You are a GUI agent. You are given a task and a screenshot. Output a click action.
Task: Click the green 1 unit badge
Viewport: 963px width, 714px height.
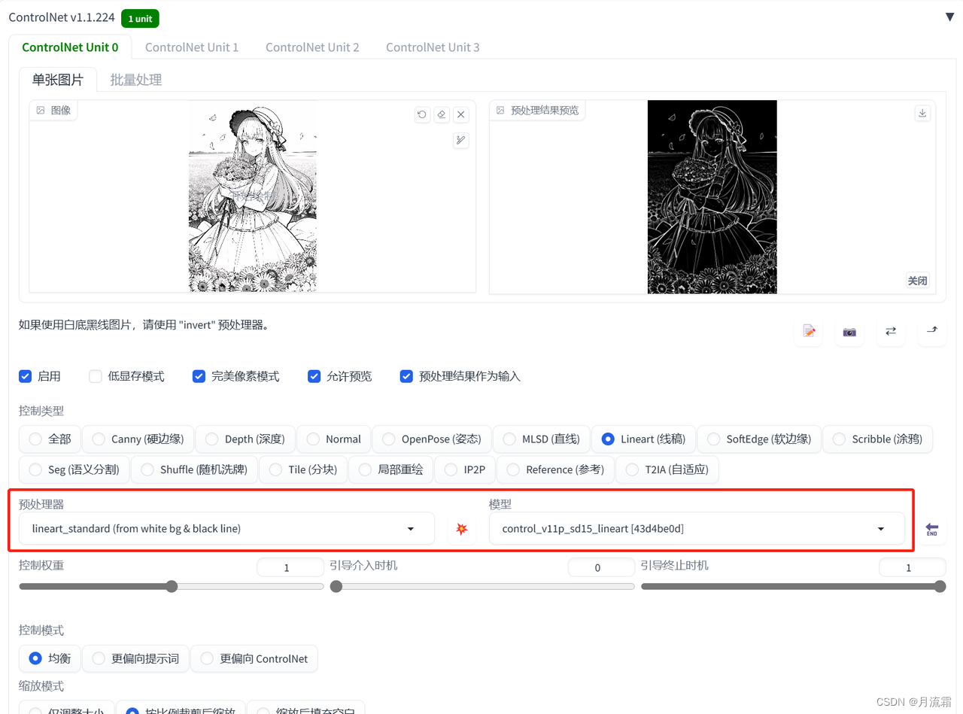[x=140, y=17]
